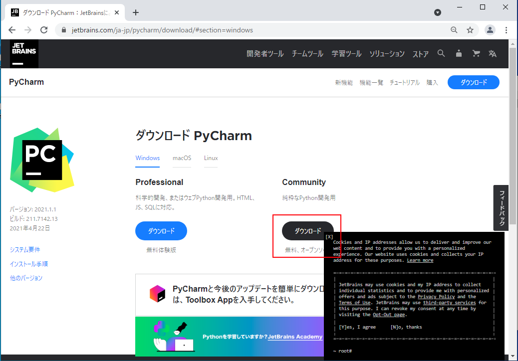Open the site search magnifier icon

[441, 54]
